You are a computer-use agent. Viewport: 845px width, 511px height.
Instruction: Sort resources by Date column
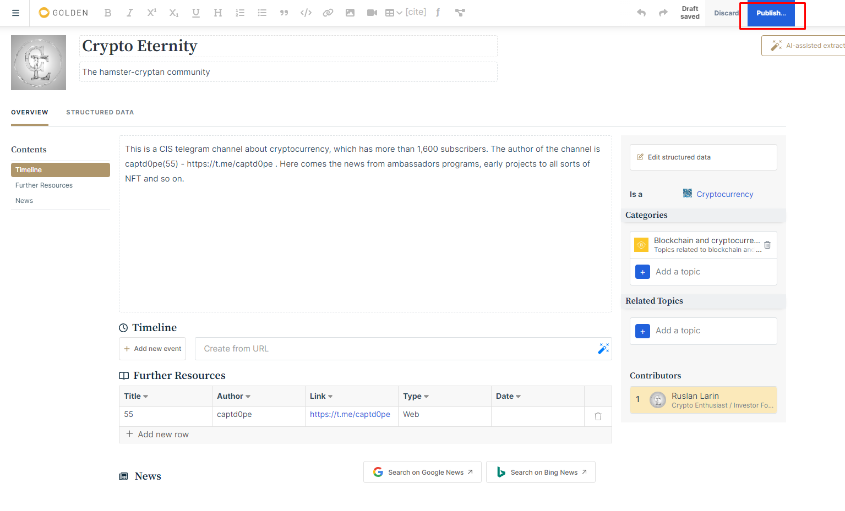click(508, 396)
